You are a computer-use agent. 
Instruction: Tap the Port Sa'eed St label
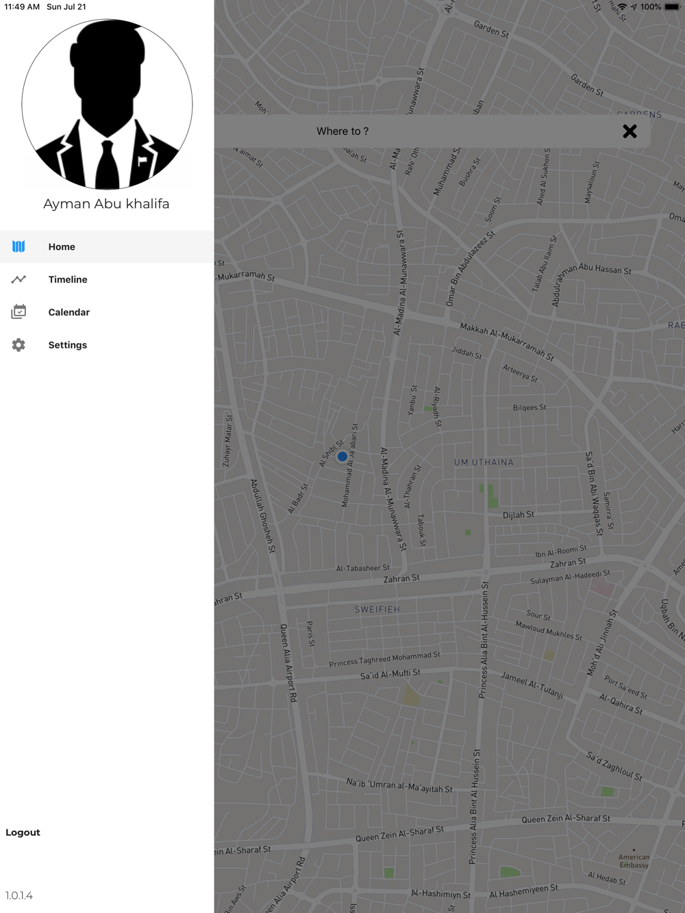(x=626, y=687)
